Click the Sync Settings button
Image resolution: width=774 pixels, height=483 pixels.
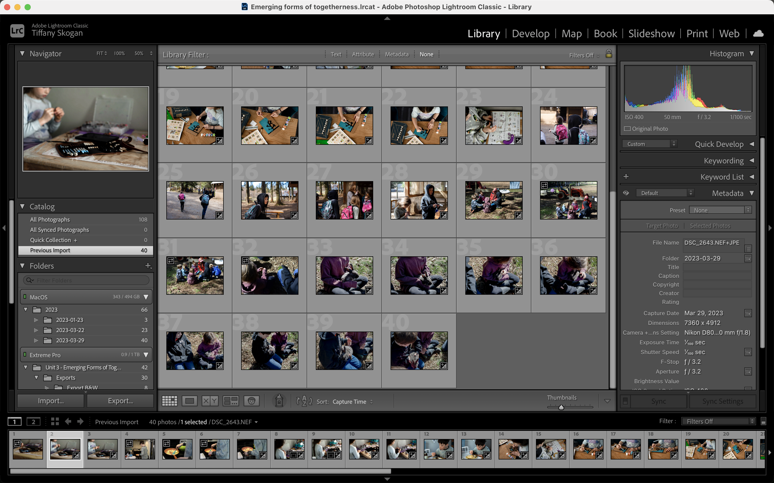click(722, 401)
